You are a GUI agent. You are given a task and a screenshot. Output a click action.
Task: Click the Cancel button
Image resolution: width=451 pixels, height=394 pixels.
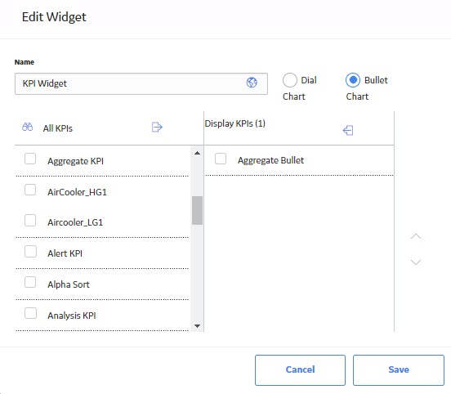click(x=300, y=369)
